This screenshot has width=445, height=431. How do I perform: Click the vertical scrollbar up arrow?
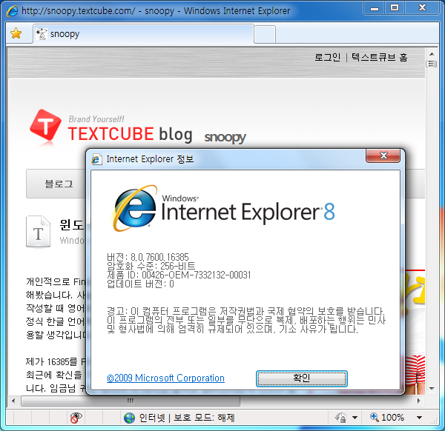(432, 54)
